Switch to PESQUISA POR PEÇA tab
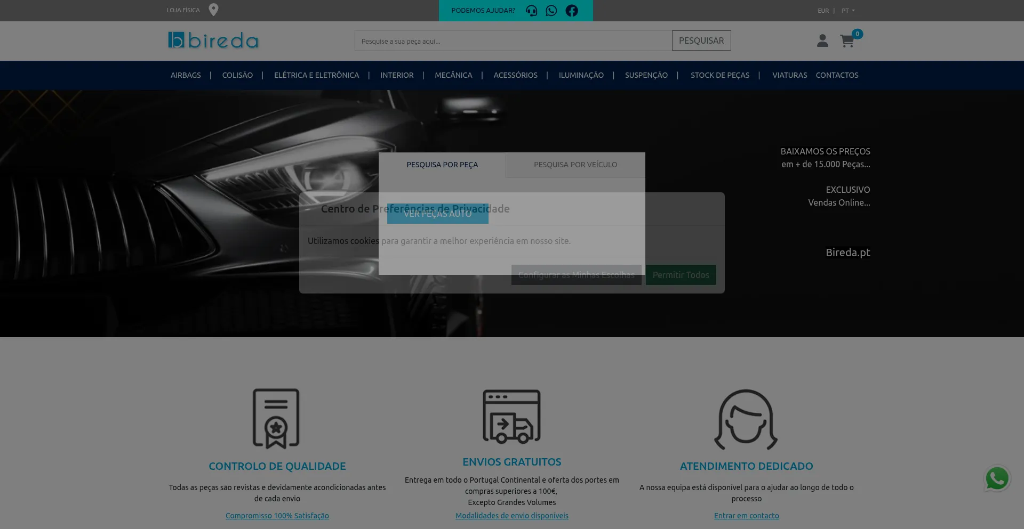 click(x=442, y=165)
